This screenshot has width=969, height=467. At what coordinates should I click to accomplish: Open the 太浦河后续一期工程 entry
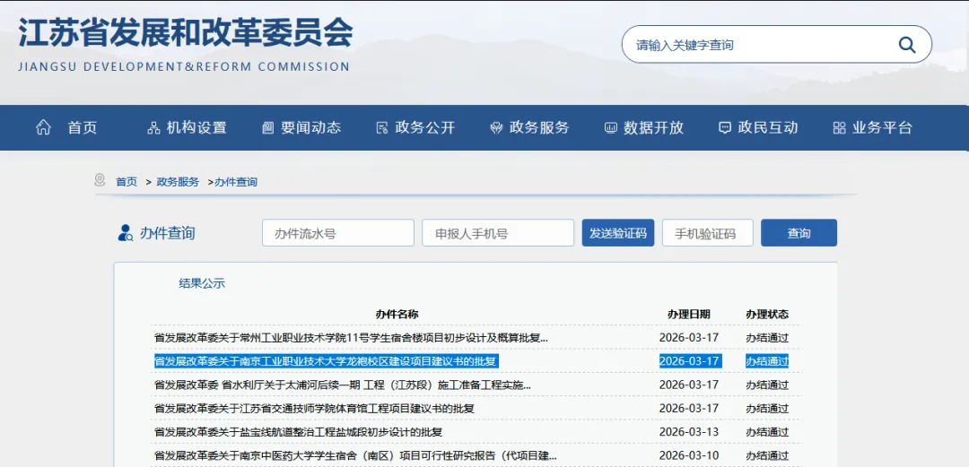(x=343, y=385)
